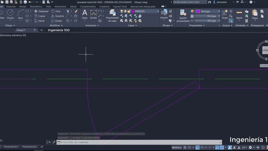Click the calculator icon in Utilidades
The image size is (268, 151).
[x=247, y=21]
